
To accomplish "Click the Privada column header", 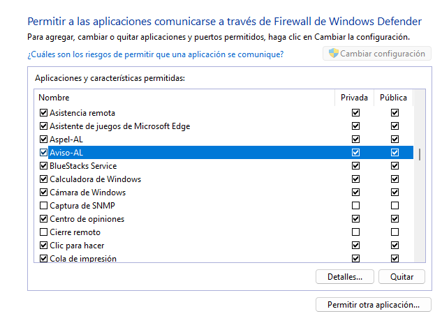I will (x=354, y=98).
